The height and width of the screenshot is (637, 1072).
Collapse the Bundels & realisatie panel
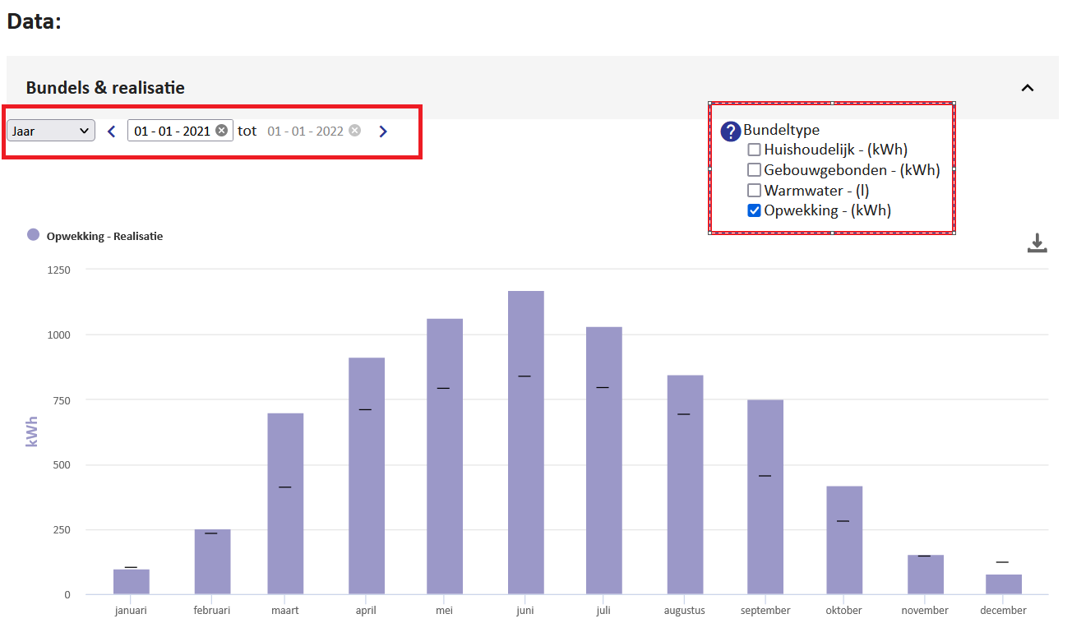[1027, 87]
